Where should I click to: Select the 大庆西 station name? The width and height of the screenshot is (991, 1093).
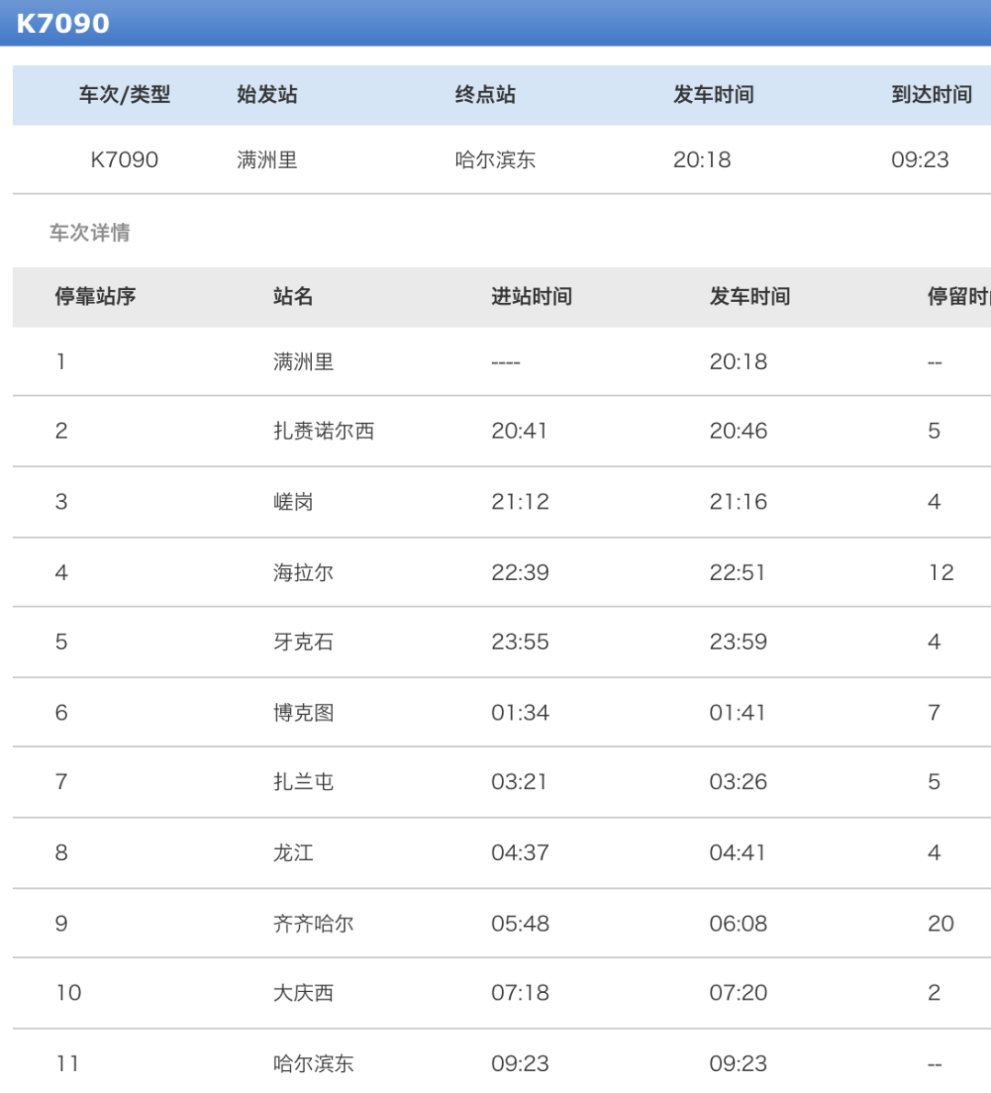click(303, 993)
